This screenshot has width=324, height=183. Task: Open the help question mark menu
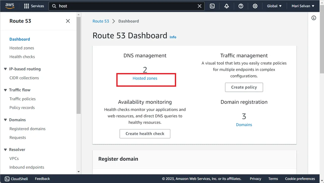click(241, 6)
